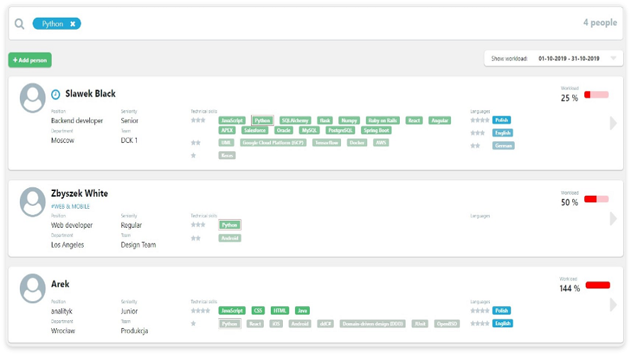Click Slawek Black's 25% workload bar
This screenshot has height=355, width=631.
(x=596, y=94)
